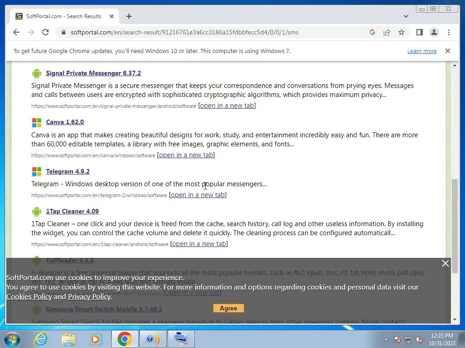
Task: Click the address bar URL
Action: pyautogui.click(x=184, y=32)
